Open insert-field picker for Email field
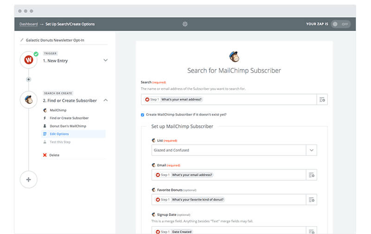 [x=311, y=175]
